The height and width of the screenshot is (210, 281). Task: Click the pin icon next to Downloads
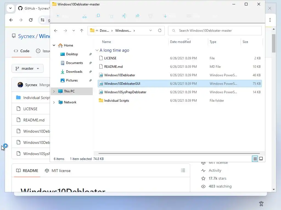click(x=90, y=72)
